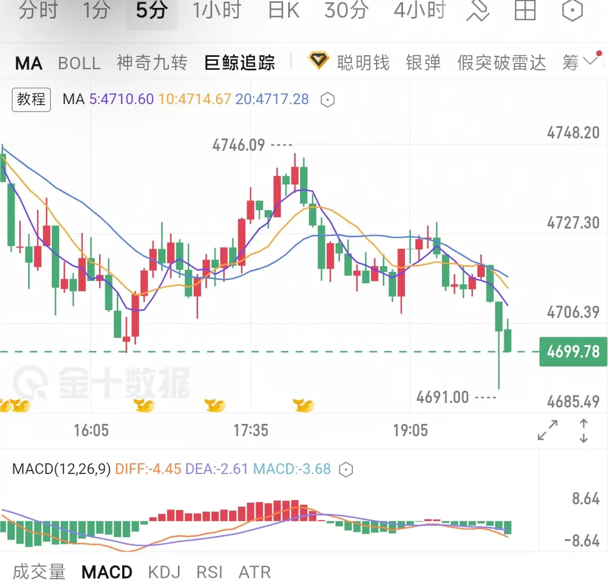Viewport: 608px width, 586px height.
Task: Switch to 分时 timeframe
Action: coord(38,10)
